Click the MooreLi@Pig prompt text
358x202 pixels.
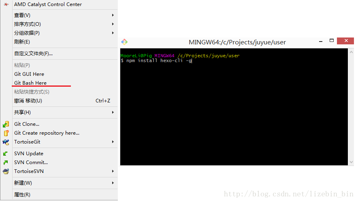(136, 56)
